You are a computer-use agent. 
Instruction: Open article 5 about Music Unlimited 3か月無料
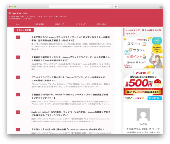click(x=71, y=114)
